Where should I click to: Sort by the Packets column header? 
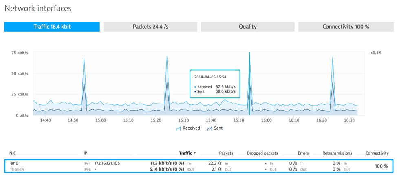[x=226, y=153]
